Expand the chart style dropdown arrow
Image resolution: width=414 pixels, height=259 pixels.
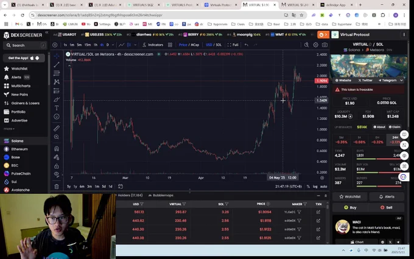(135, 45)
